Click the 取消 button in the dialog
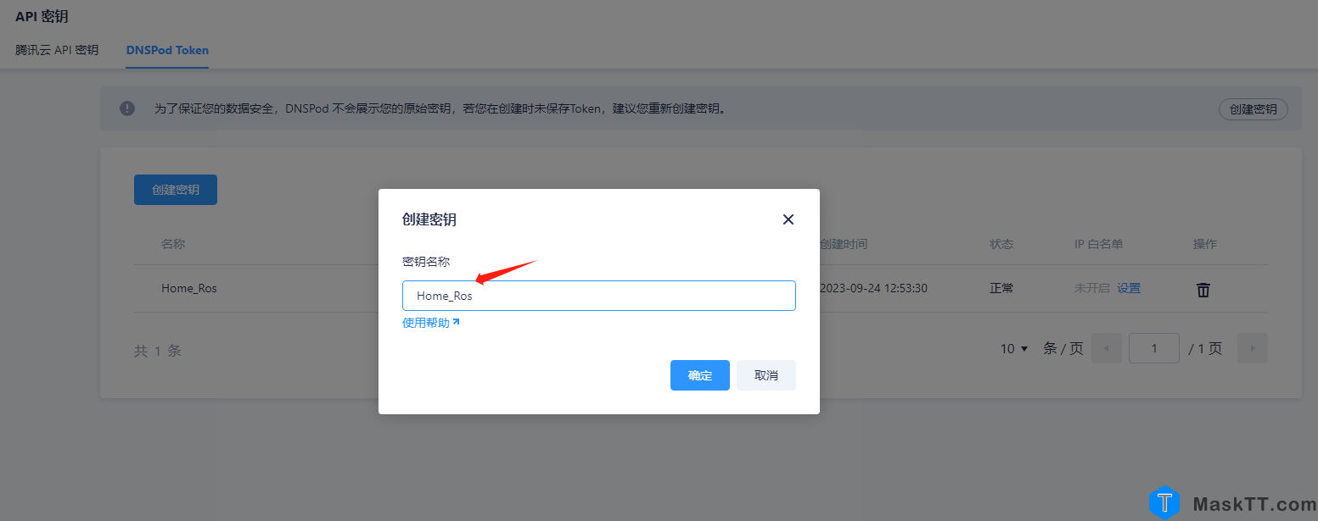Viewport: 1318px width, 521px height. [x=766, y=375]
